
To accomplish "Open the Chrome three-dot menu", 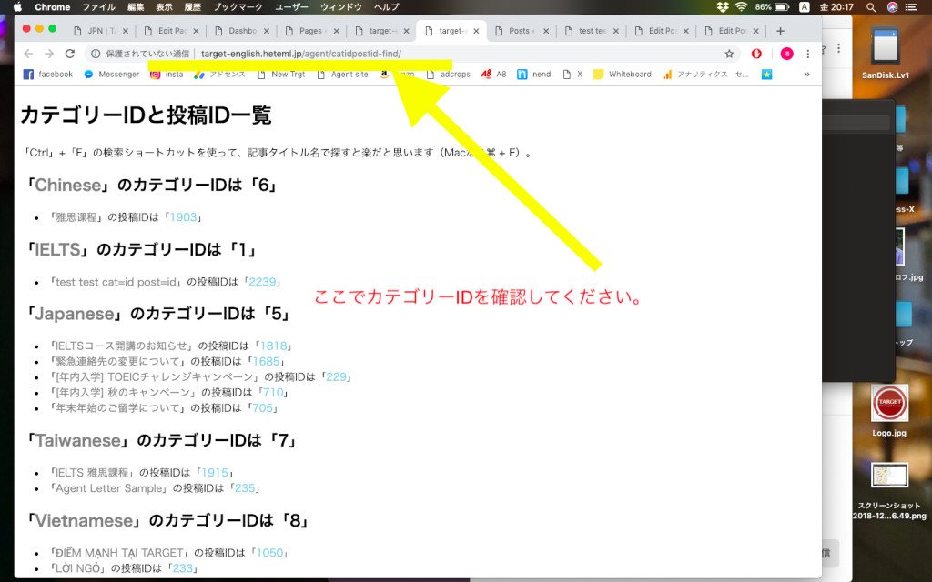I will click(808, 54).
